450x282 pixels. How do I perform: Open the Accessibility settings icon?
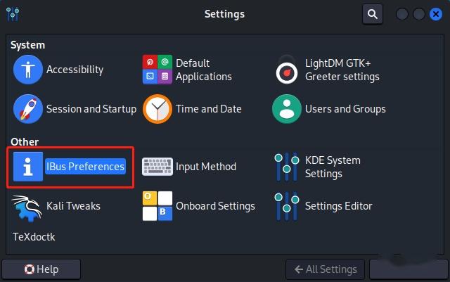tap(28, 70)
